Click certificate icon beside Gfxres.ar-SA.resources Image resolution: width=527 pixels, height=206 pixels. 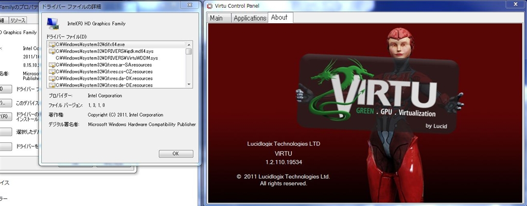[x=52, y=65]
